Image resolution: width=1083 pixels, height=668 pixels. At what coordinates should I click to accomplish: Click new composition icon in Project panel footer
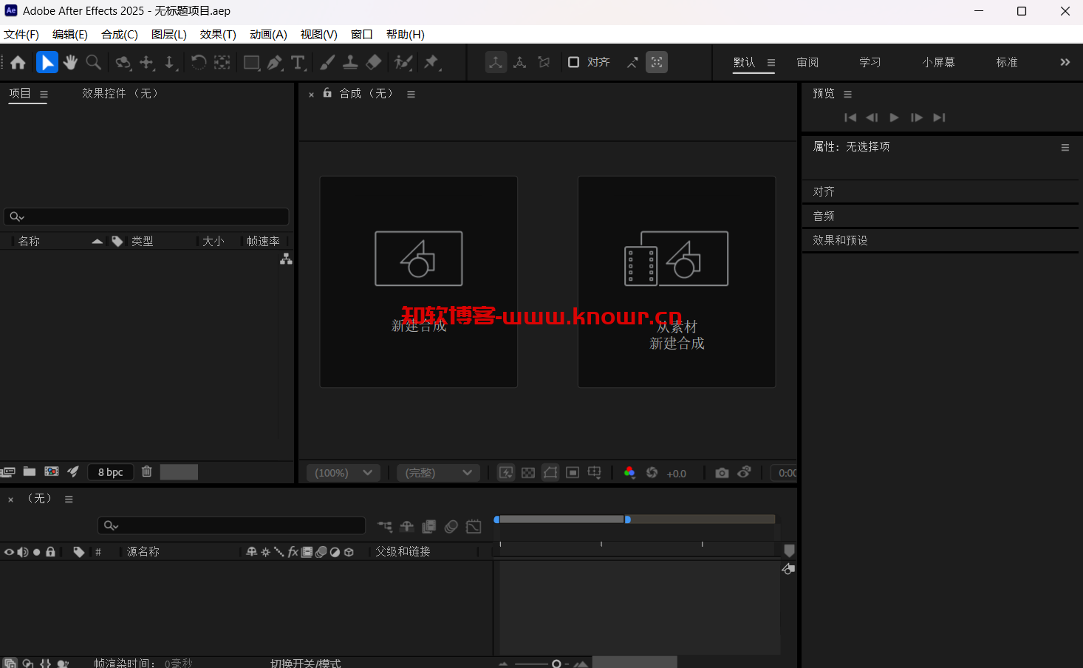52,471
